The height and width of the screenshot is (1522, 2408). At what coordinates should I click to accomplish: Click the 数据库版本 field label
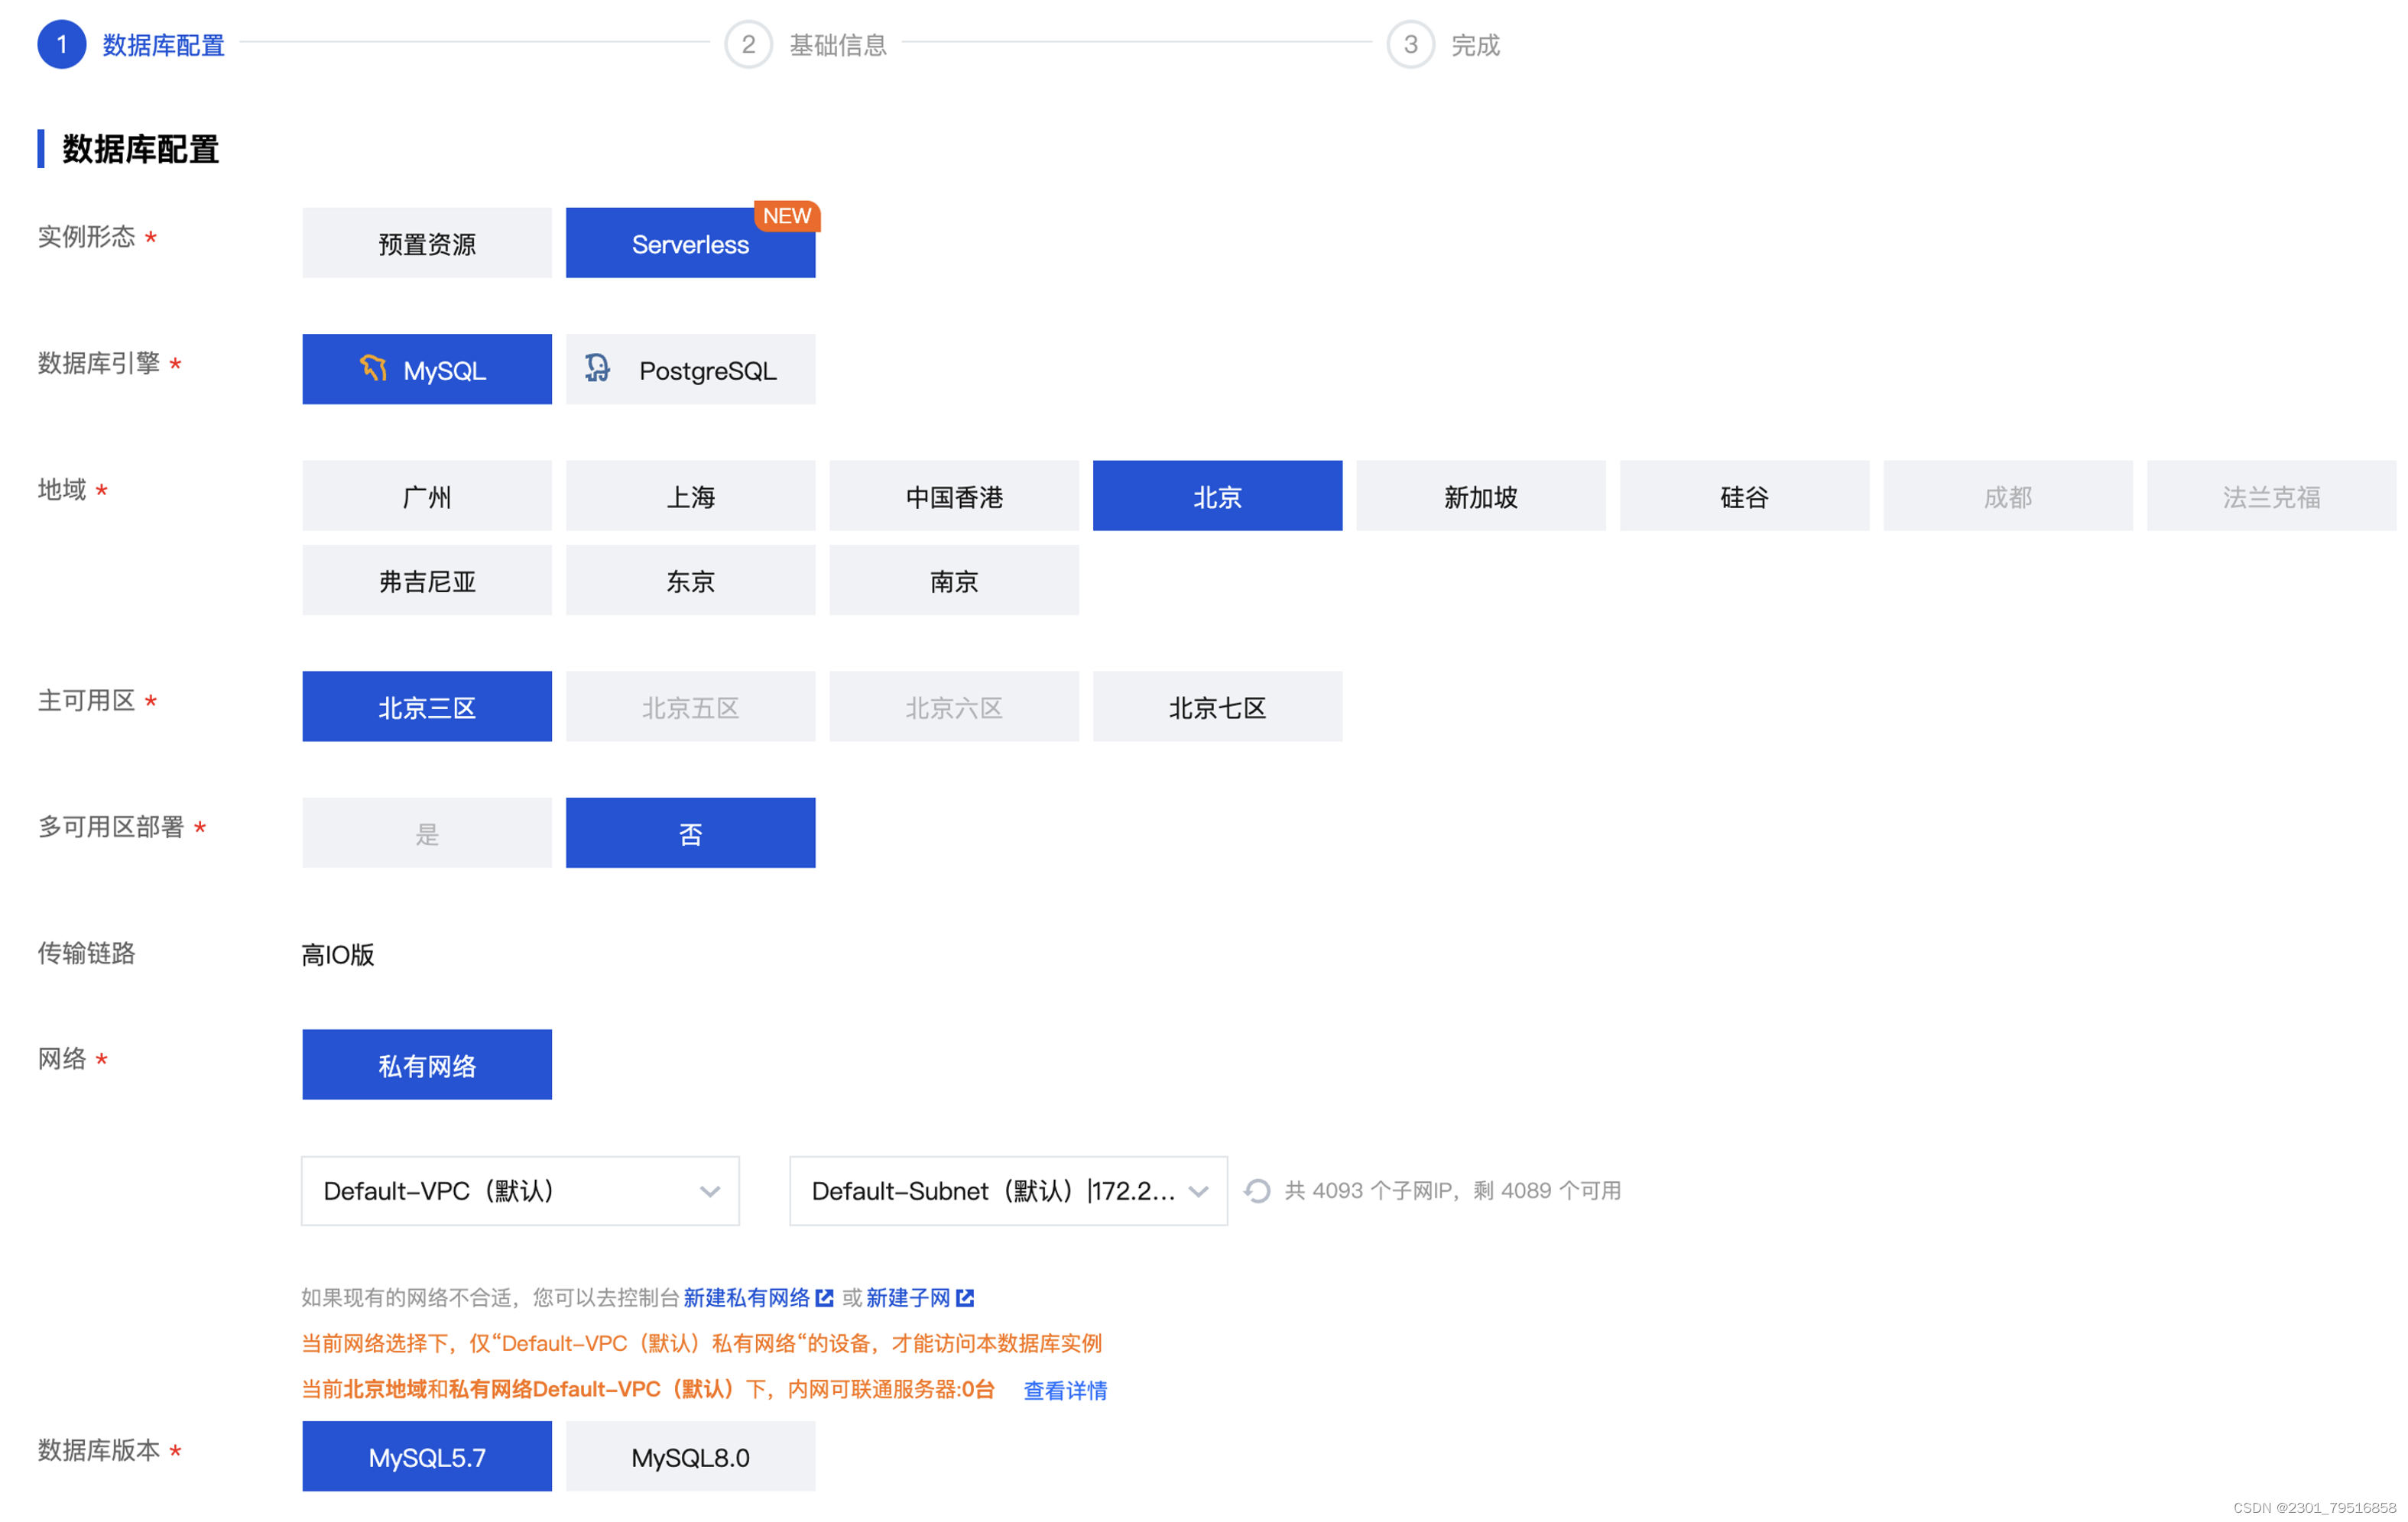[x=99, y=1450]
